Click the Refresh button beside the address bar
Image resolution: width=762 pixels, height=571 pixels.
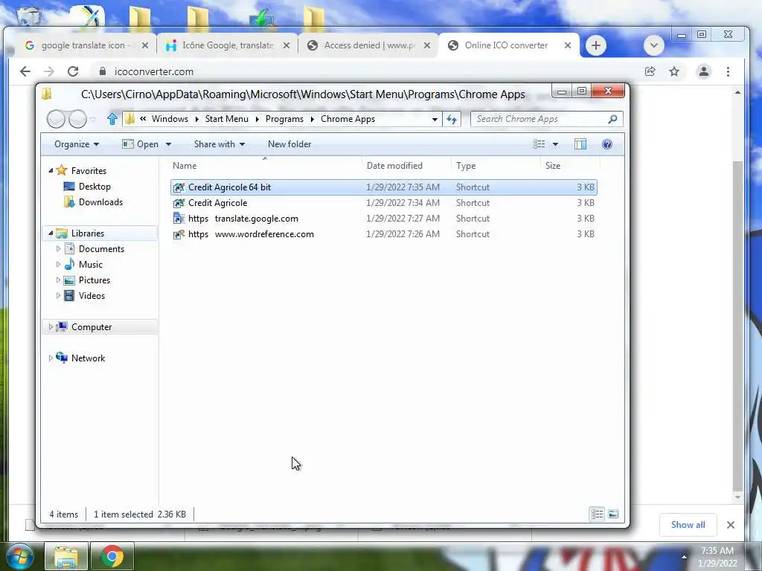coord(452,119)
